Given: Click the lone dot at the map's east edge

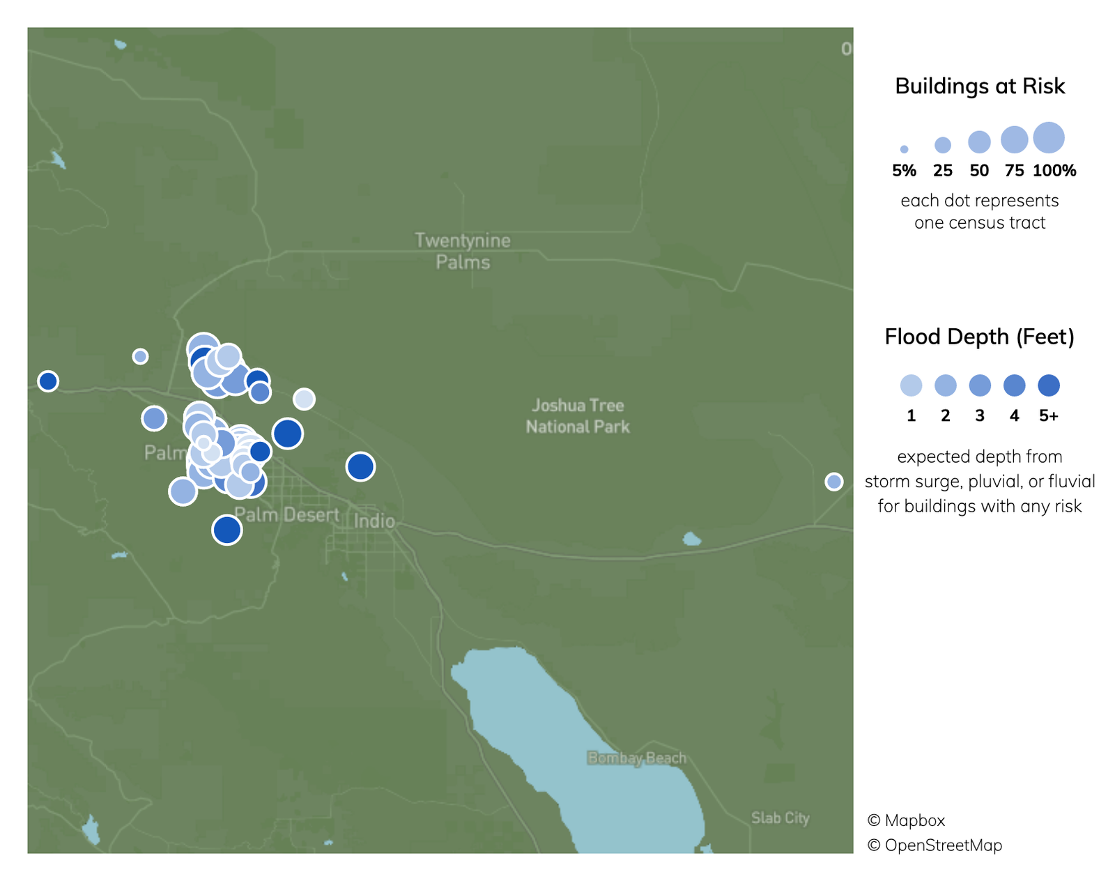Looking at the screenshot, I should pos(833,482).
